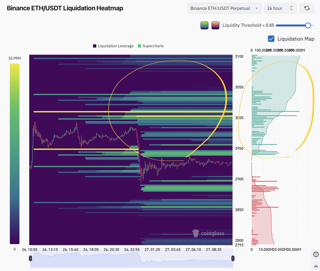Image resolution: width=320 pixels, height=271 pixels.
Task: Click the Liquidity Threshold = 0.85 label
Action: 248,25
